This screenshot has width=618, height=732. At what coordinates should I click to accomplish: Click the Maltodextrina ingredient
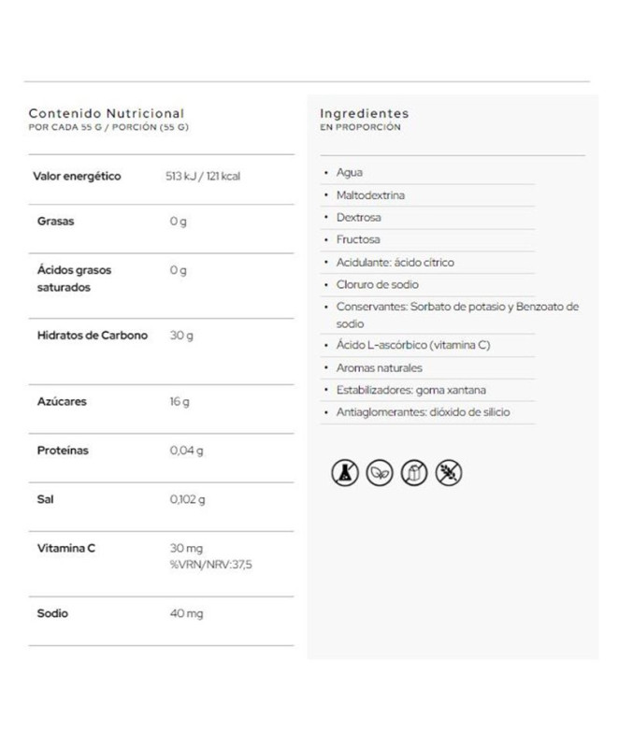click(371, 195)
